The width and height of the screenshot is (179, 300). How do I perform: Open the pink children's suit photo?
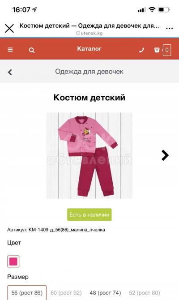89,155
